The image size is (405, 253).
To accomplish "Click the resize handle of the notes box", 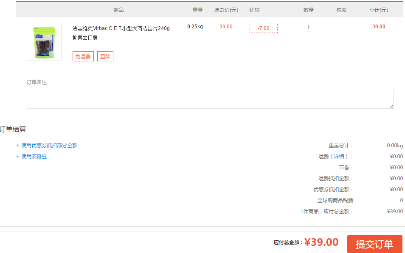I will tap(391, 106).
